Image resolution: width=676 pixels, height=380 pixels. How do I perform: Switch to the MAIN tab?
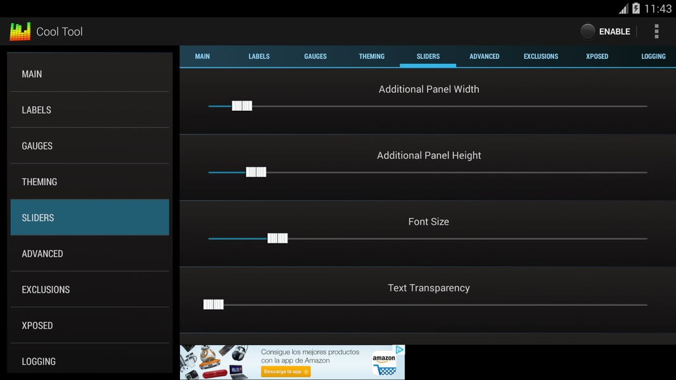click(202, 56)
